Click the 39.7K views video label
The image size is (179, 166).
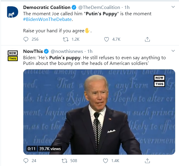click(50, 149)
